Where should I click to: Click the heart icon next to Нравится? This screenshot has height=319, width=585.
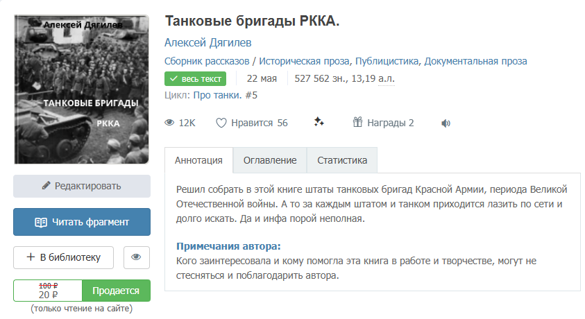[221, 123]
